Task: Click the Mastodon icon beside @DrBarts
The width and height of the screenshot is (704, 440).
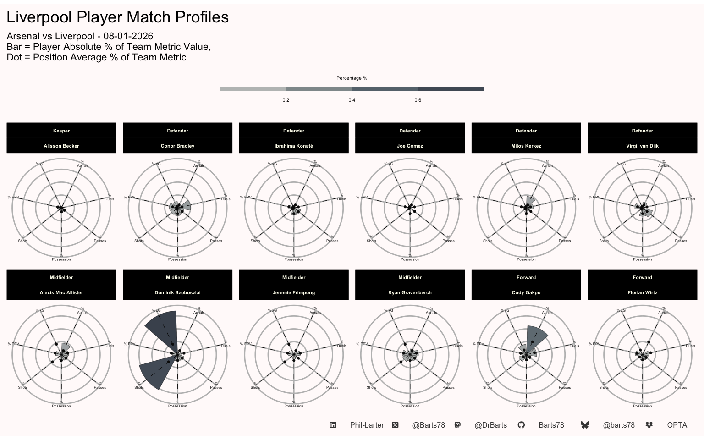Action: pyautogui.click(x=457, y=425)
